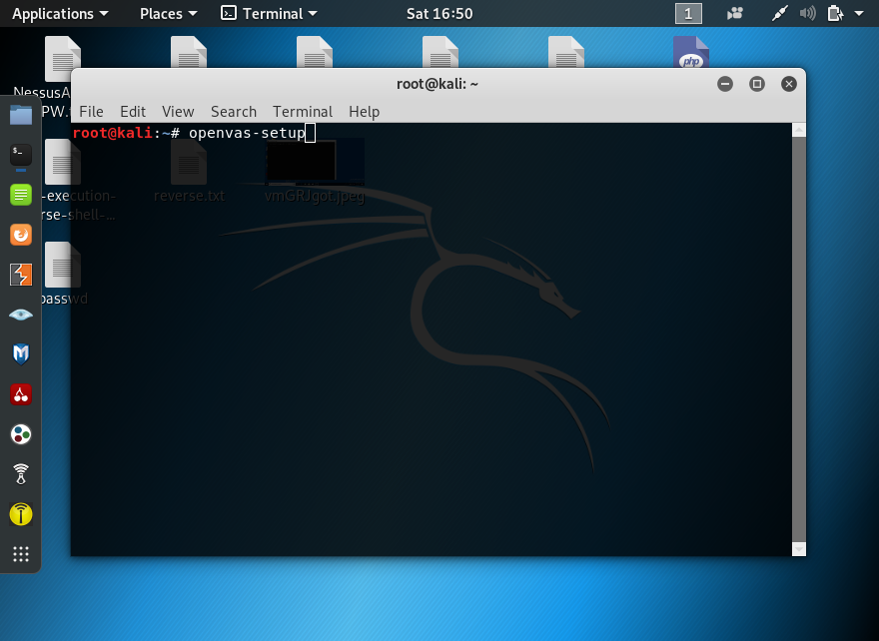Open the Help menu in terminal window
The width and height of the screenshot is (879, 641).
point(365,112)
